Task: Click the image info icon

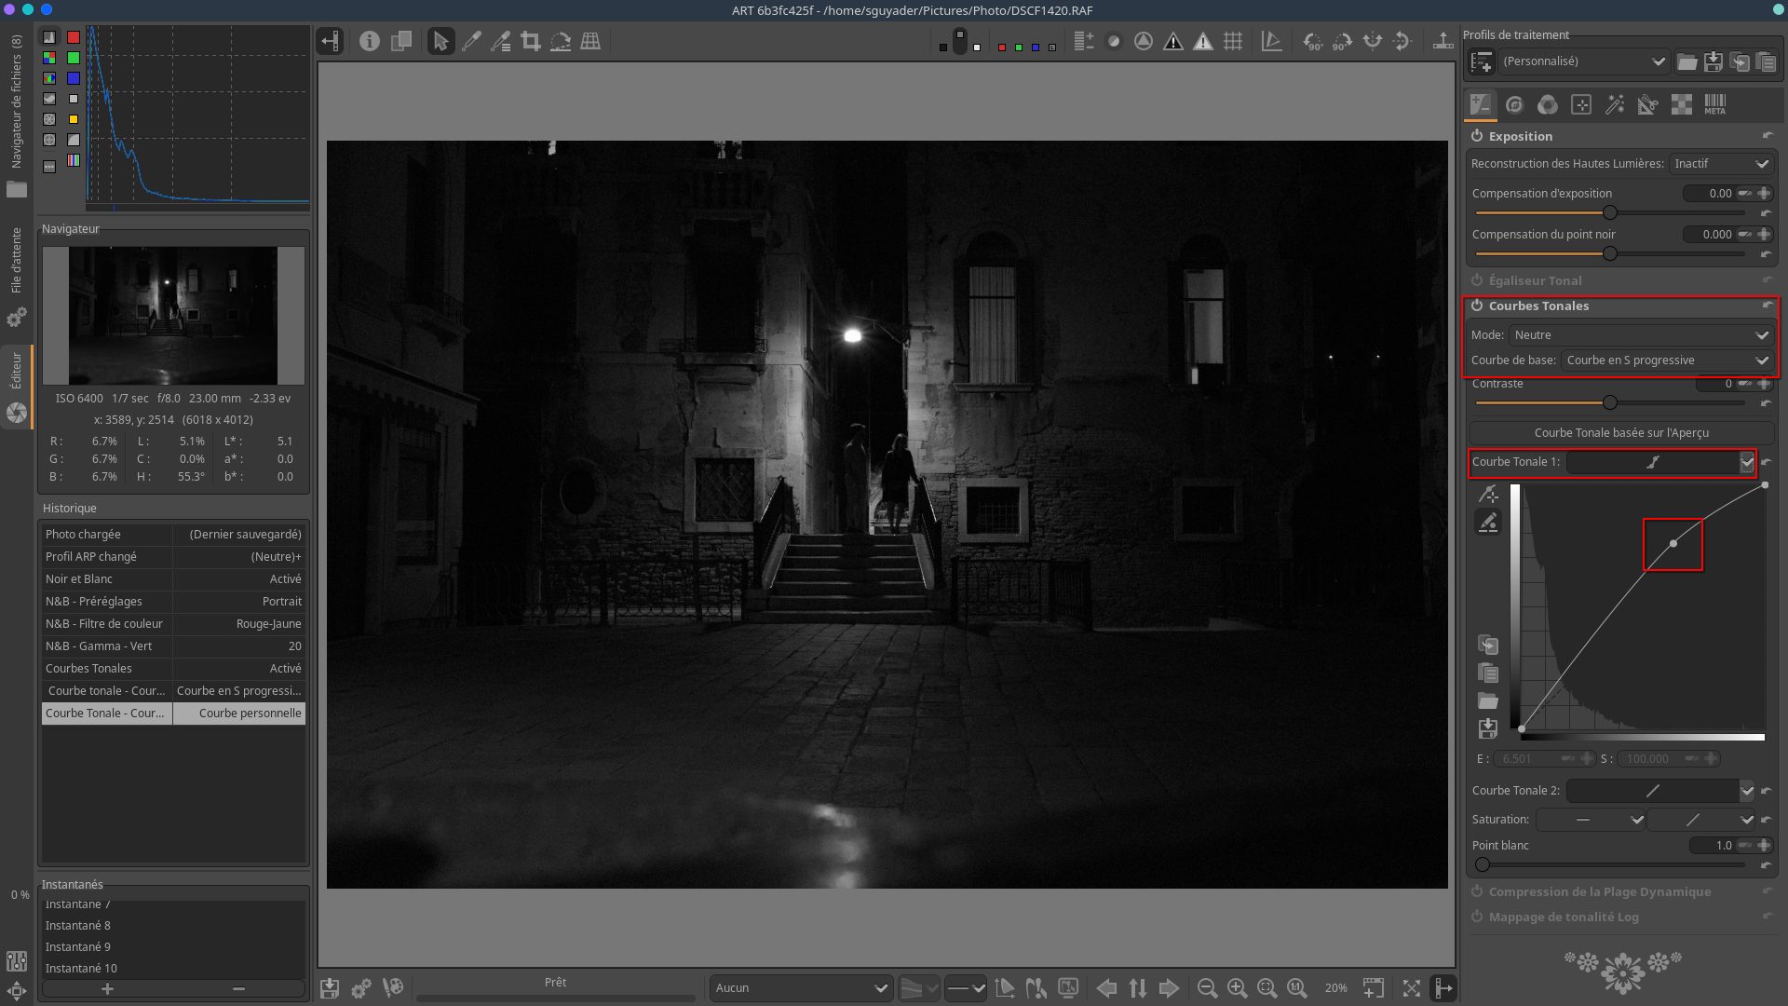Action: tap(370, 41)
